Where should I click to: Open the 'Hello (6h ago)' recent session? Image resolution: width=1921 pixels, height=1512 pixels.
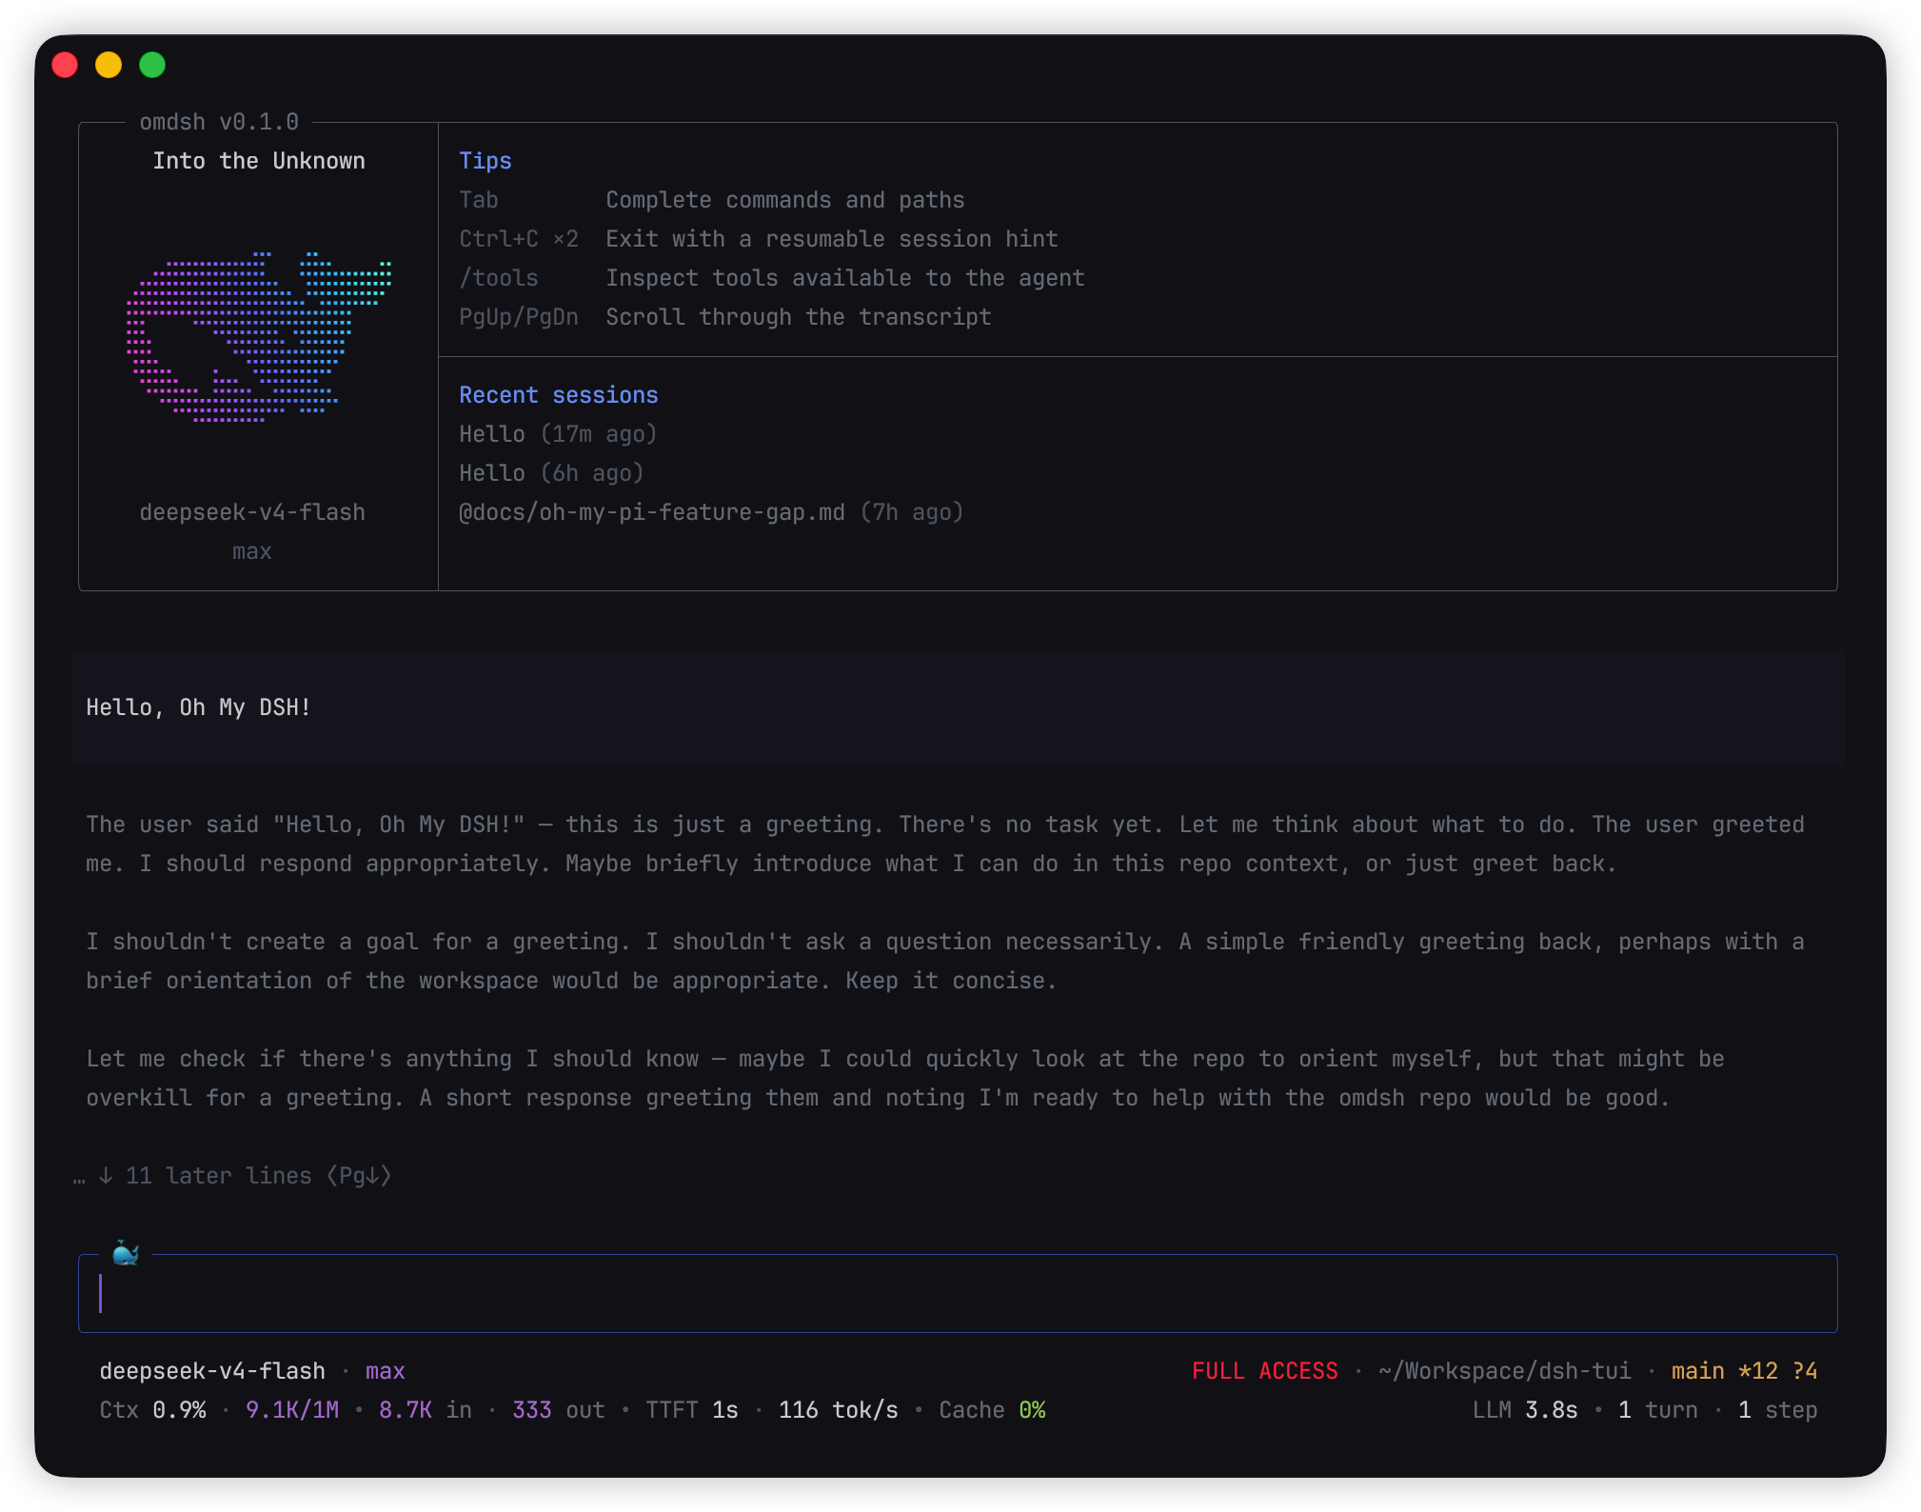tap(551, 473)
